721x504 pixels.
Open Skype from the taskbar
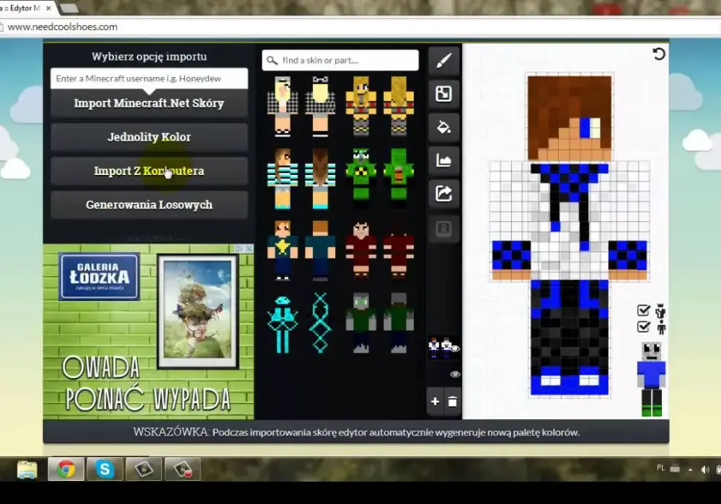click(x=105, y=469)
